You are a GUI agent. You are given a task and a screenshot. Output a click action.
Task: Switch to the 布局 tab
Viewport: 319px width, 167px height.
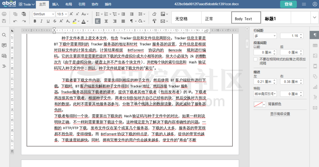[69, 4]
